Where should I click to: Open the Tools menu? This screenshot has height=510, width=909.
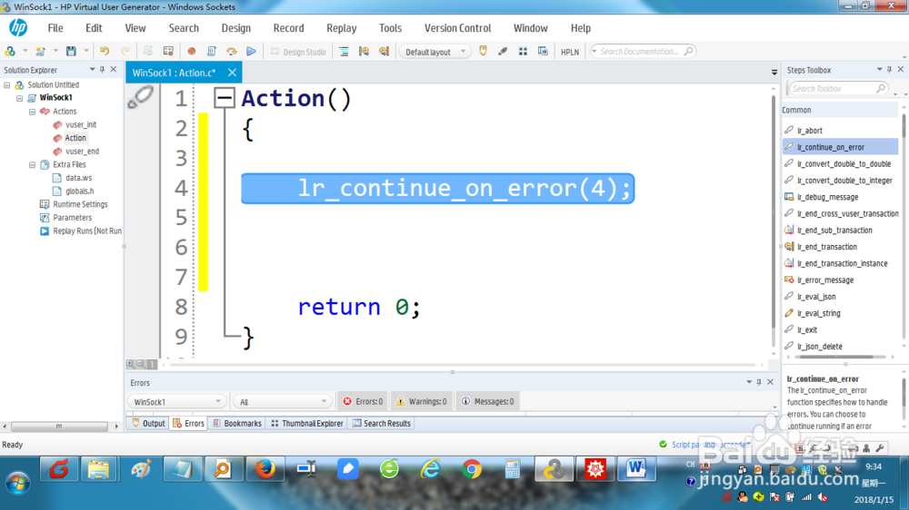coord(390,28)
